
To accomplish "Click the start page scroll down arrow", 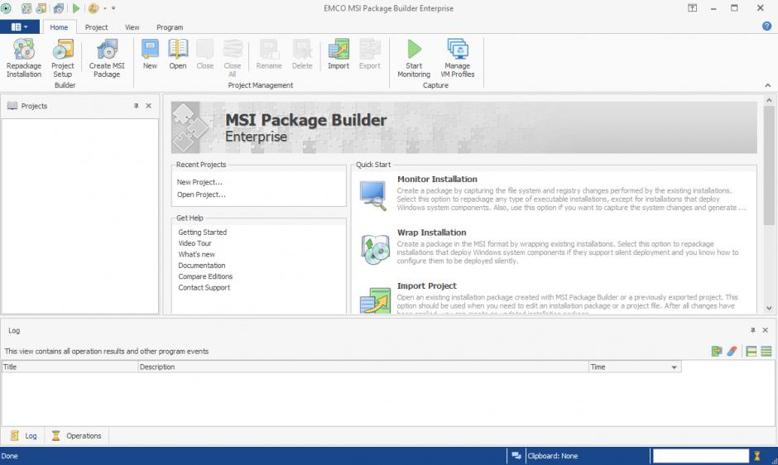I will 769,308.
